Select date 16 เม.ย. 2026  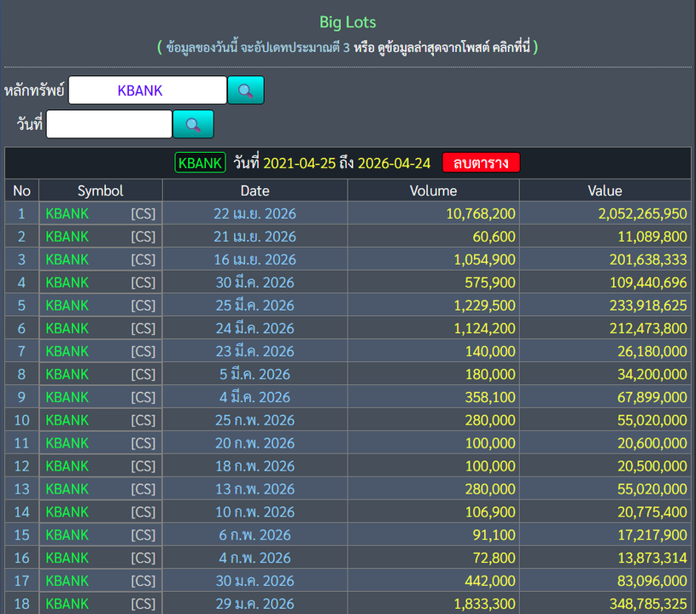click(x=254, y=260)
